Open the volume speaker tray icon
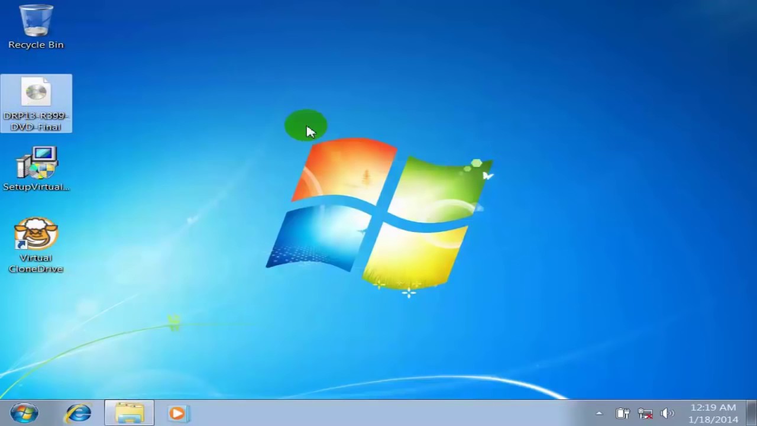 668,414
